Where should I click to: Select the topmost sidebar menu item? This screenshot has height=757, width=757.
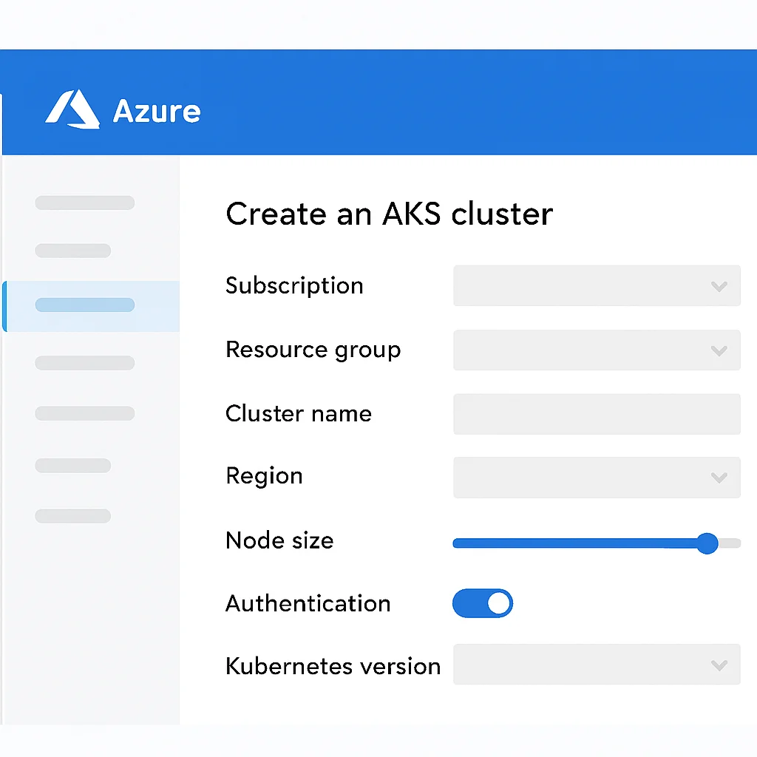point(85,203)
